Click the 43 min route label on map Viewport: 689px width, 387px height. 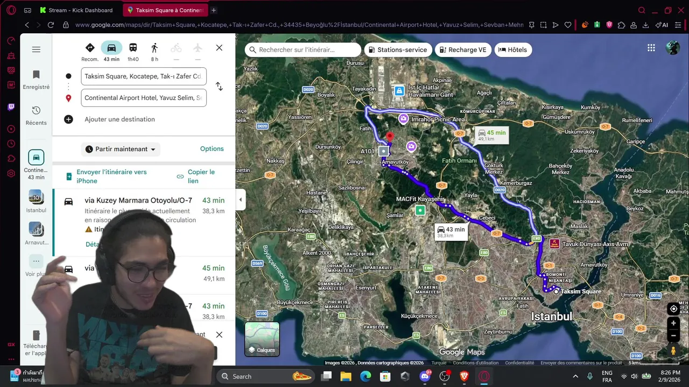coord(451,232)
